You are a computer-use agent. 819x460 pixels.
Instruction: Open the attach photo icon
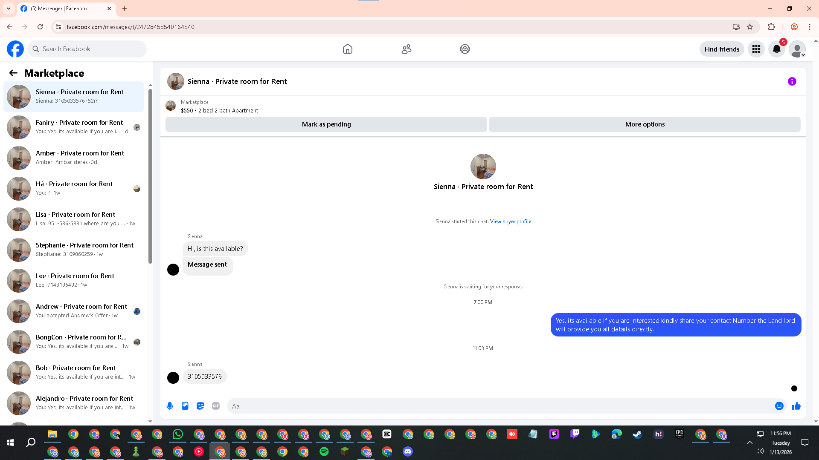click(185, 406)
